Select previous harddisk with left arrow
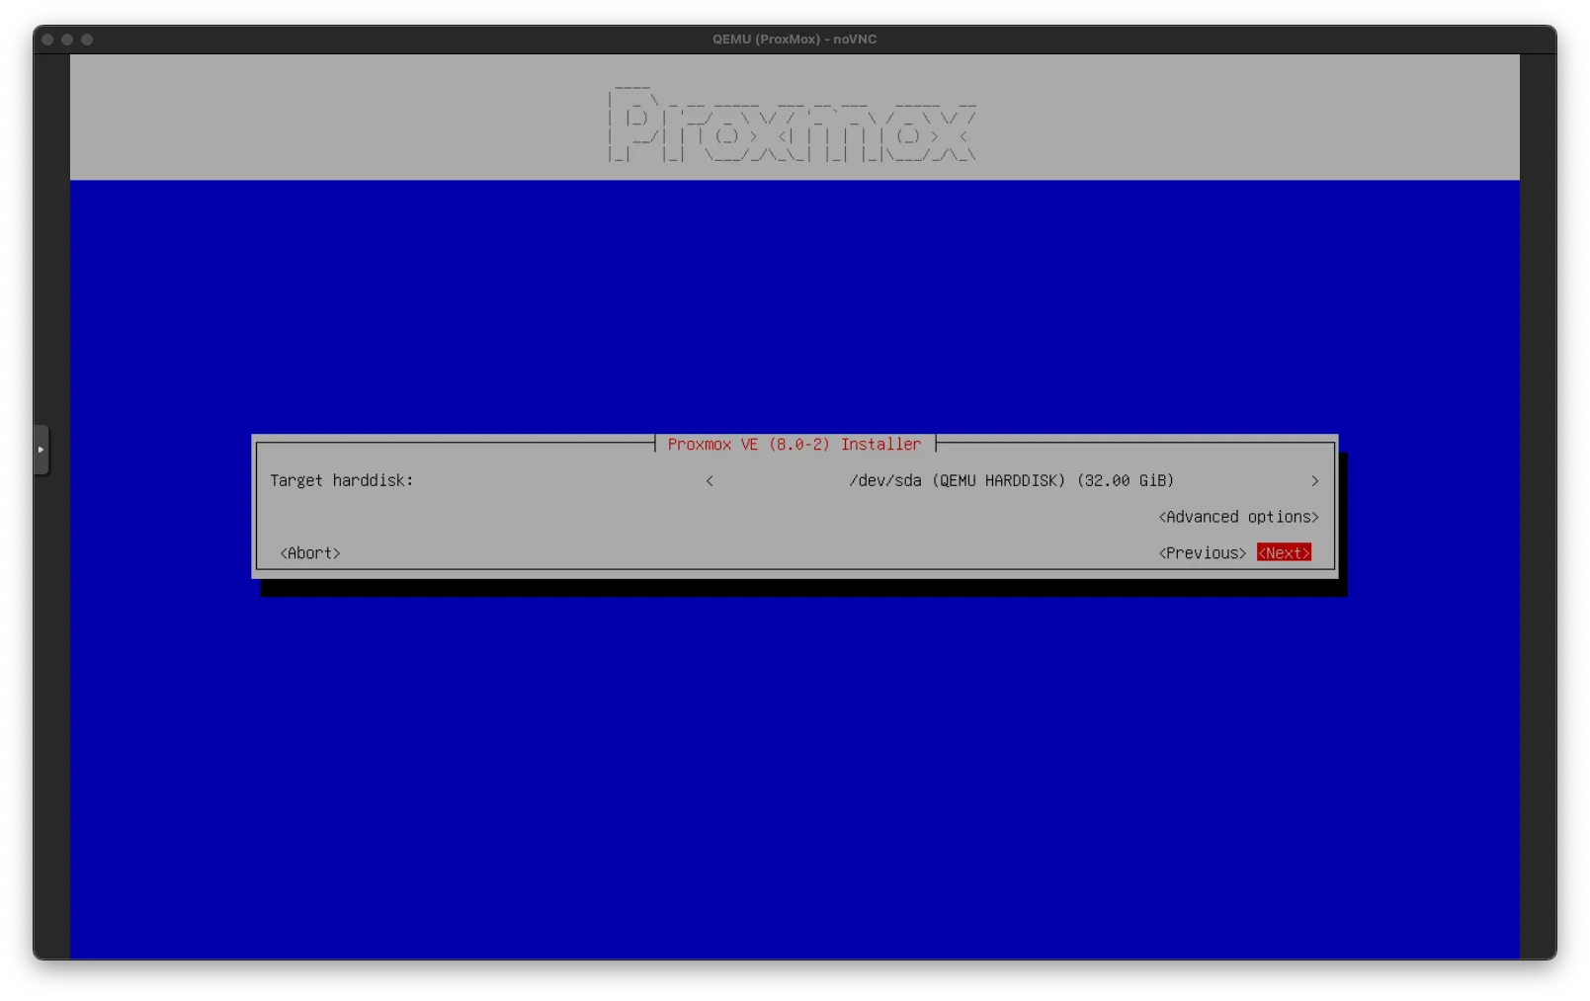The height and width of the screenshot is (1001, 1590). click(710, 480)
